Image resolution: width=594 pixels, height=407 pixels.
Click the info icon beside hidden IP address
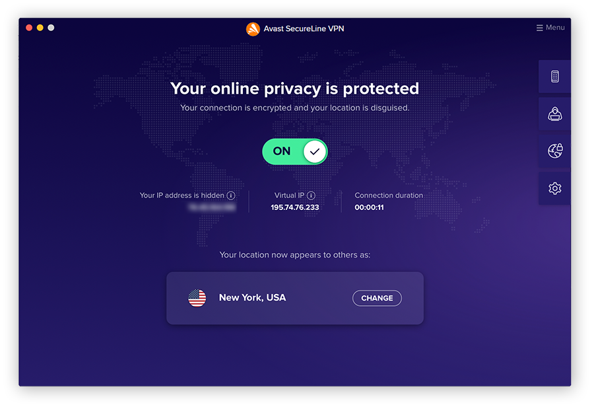[231, 196]
